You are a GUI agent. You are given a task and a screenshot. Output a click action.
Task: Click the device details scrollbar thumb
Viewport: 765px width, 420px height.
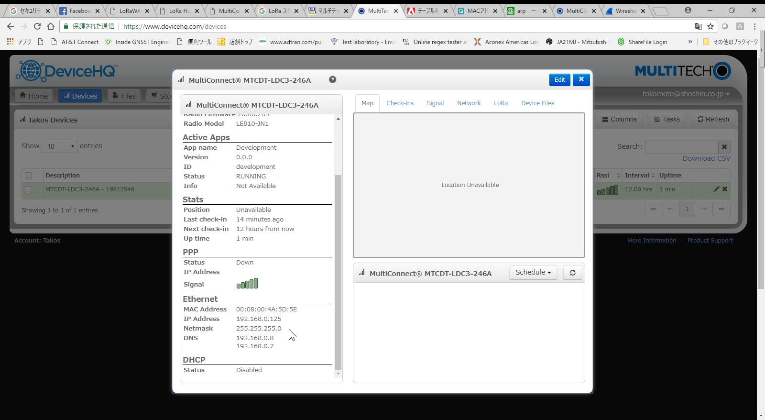point(339,272)
